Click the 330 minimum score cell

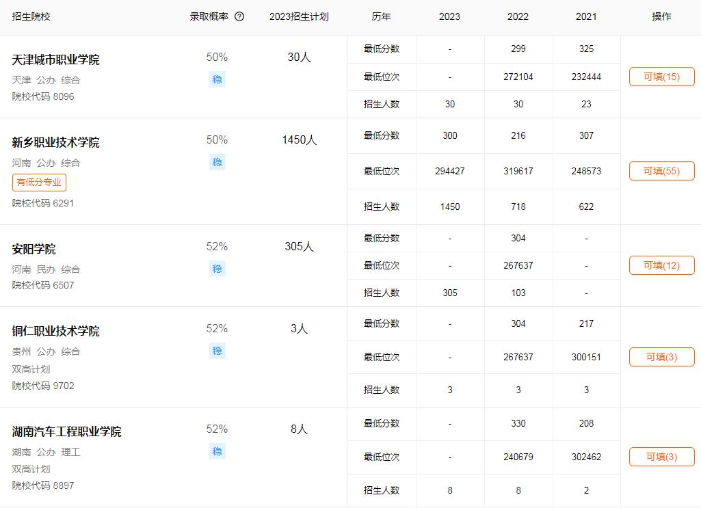click(518, 423)
